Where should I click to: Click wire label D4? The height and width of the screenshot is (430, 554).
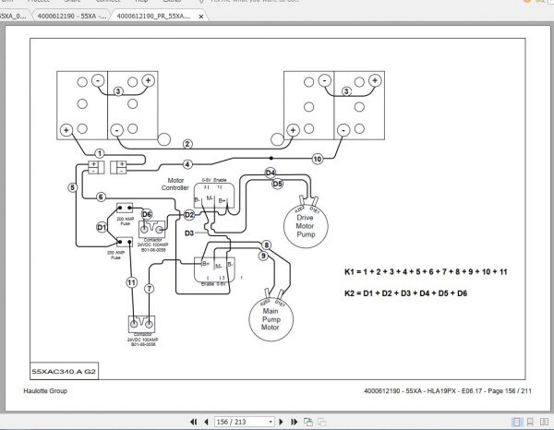[x=271, y=173]
